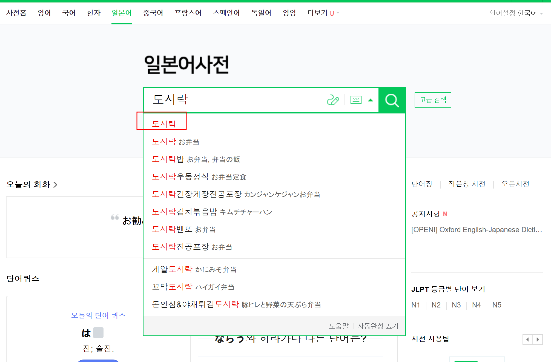Viewport: 551px width, 362px height.
Task: Open the 오늘의 단어 퀴즈 link
Action: [98, 315]
